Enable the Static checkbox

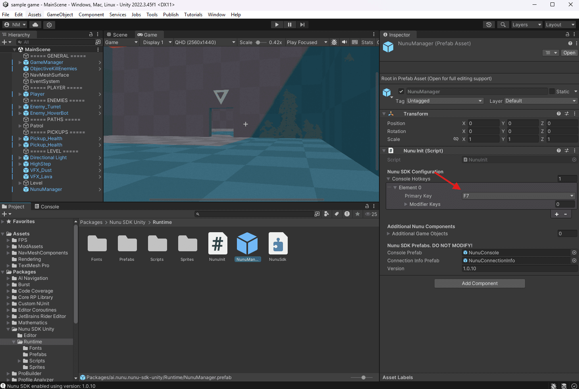click(552, 91)
